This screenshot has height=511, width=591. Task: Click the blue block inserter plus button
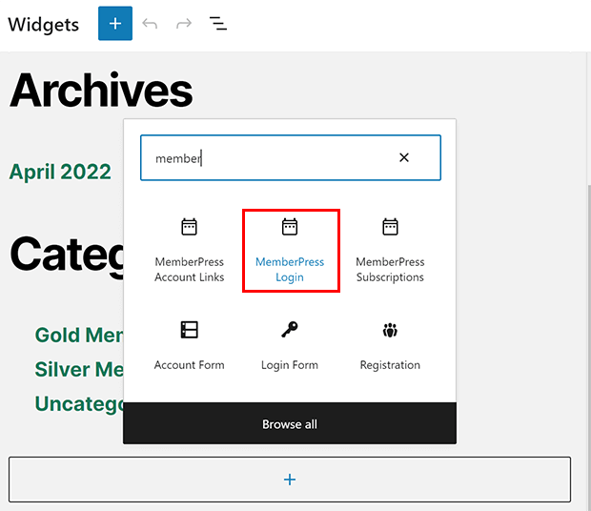coord(115,24)
